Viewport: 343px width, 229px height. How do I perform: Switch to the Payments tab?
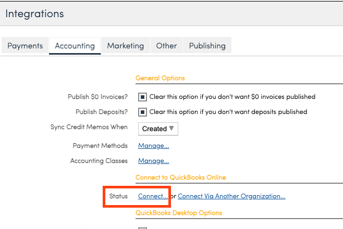(x=25, y=46)
